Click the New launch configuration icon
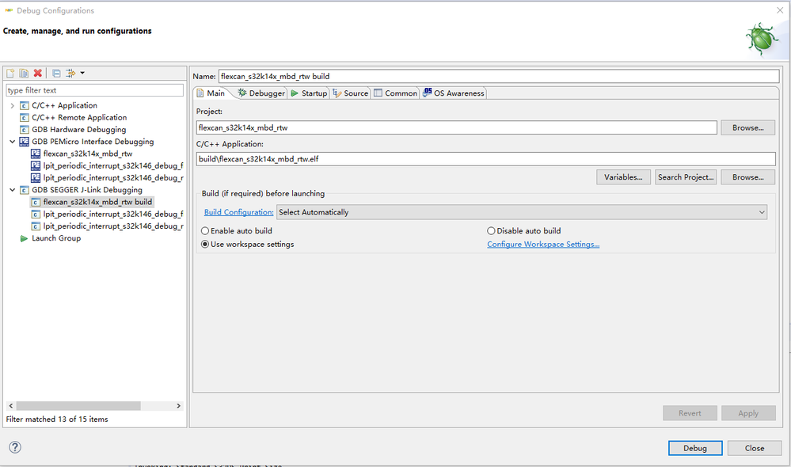Viewport: 791px width, 467px height. (x=10, y=74)
